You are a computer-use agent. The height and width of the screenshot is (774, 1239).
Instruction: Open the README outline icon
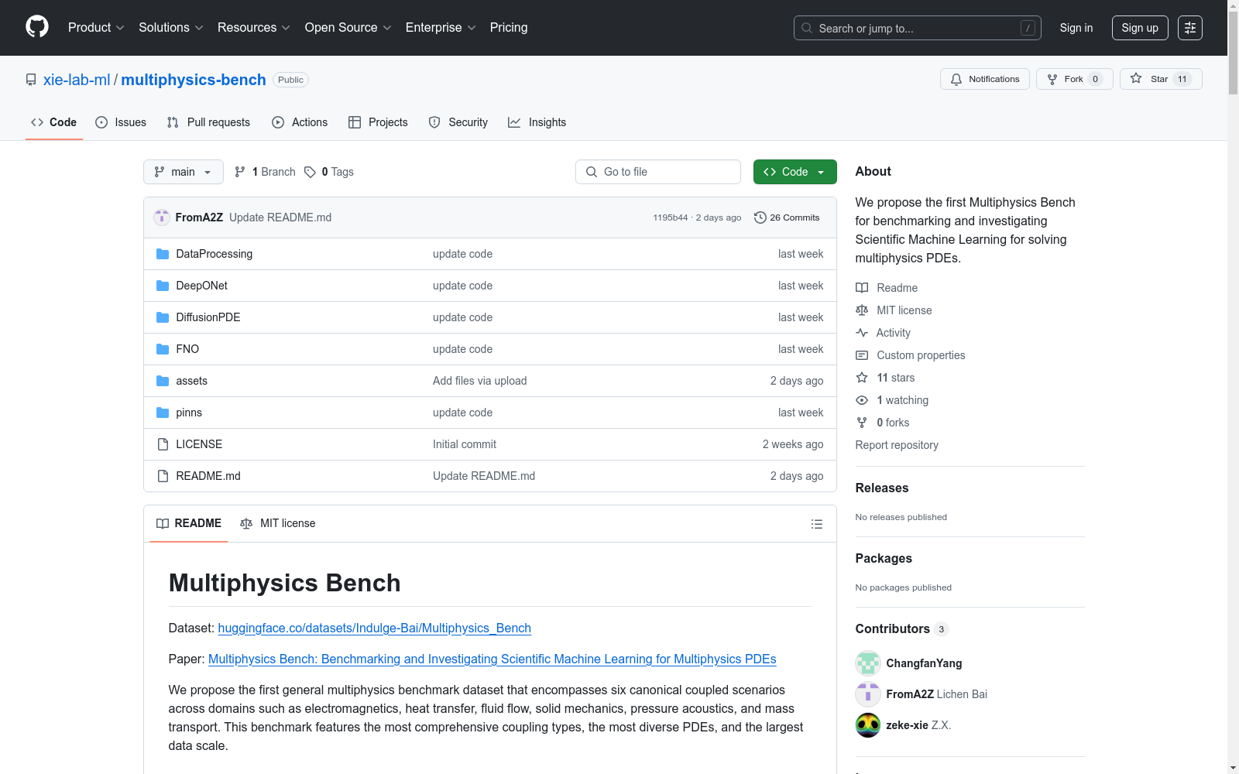(817, 524)
